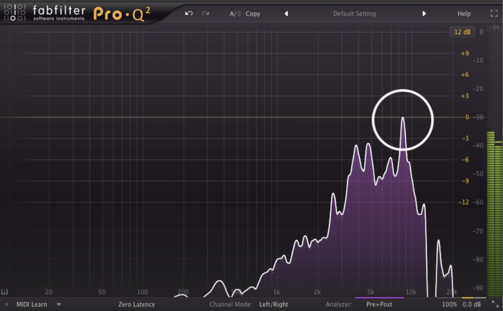Click the resize interface corner icon
This screenshot has height=311, width=503.
pyautogui.click(x=495, y=304)
